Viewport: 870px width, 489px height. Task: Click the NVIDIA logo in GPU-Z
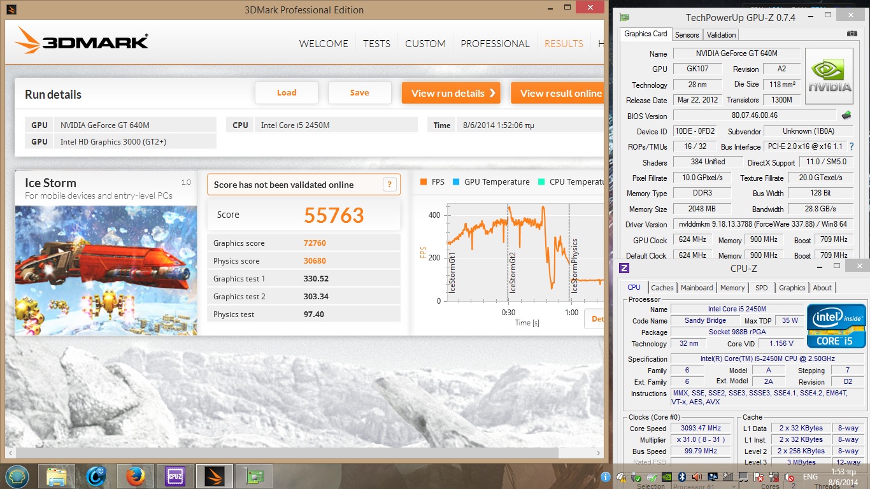point(829,76)
